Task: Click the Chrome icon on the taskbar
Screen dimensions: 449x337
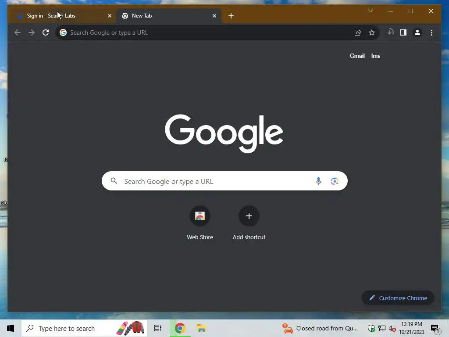Action: (x=180, y=328)
